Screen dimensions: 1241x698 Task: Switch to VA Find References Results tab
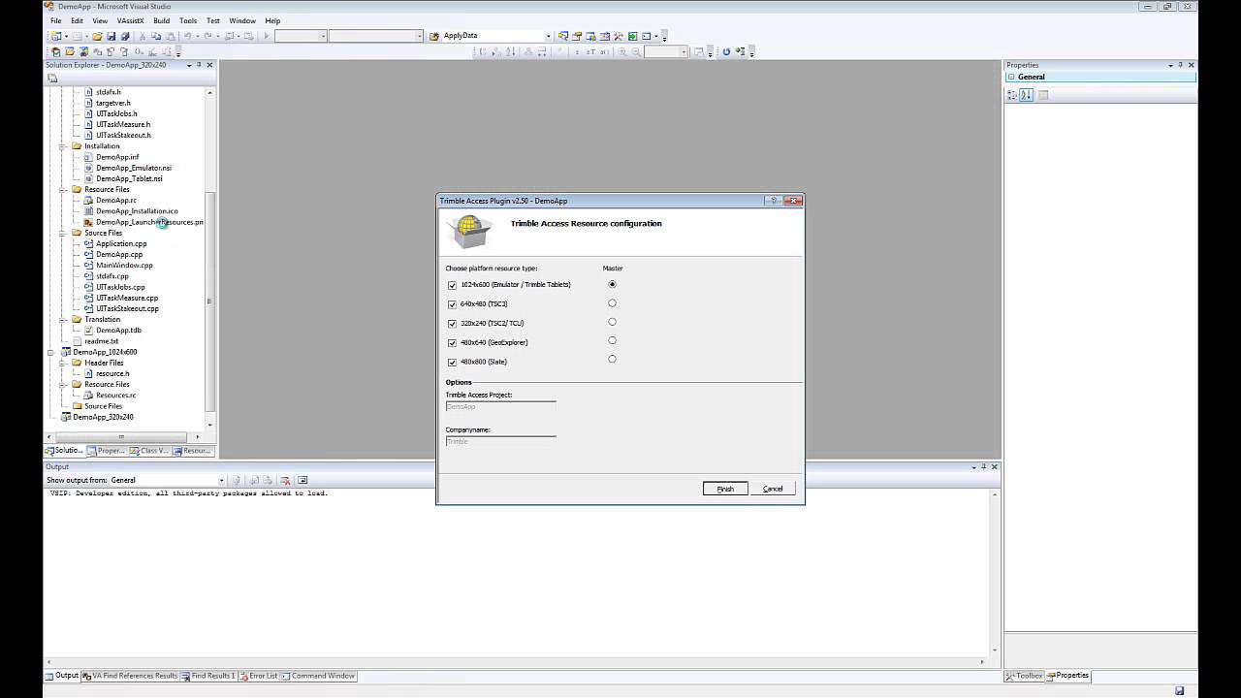[x=130, y=676]
